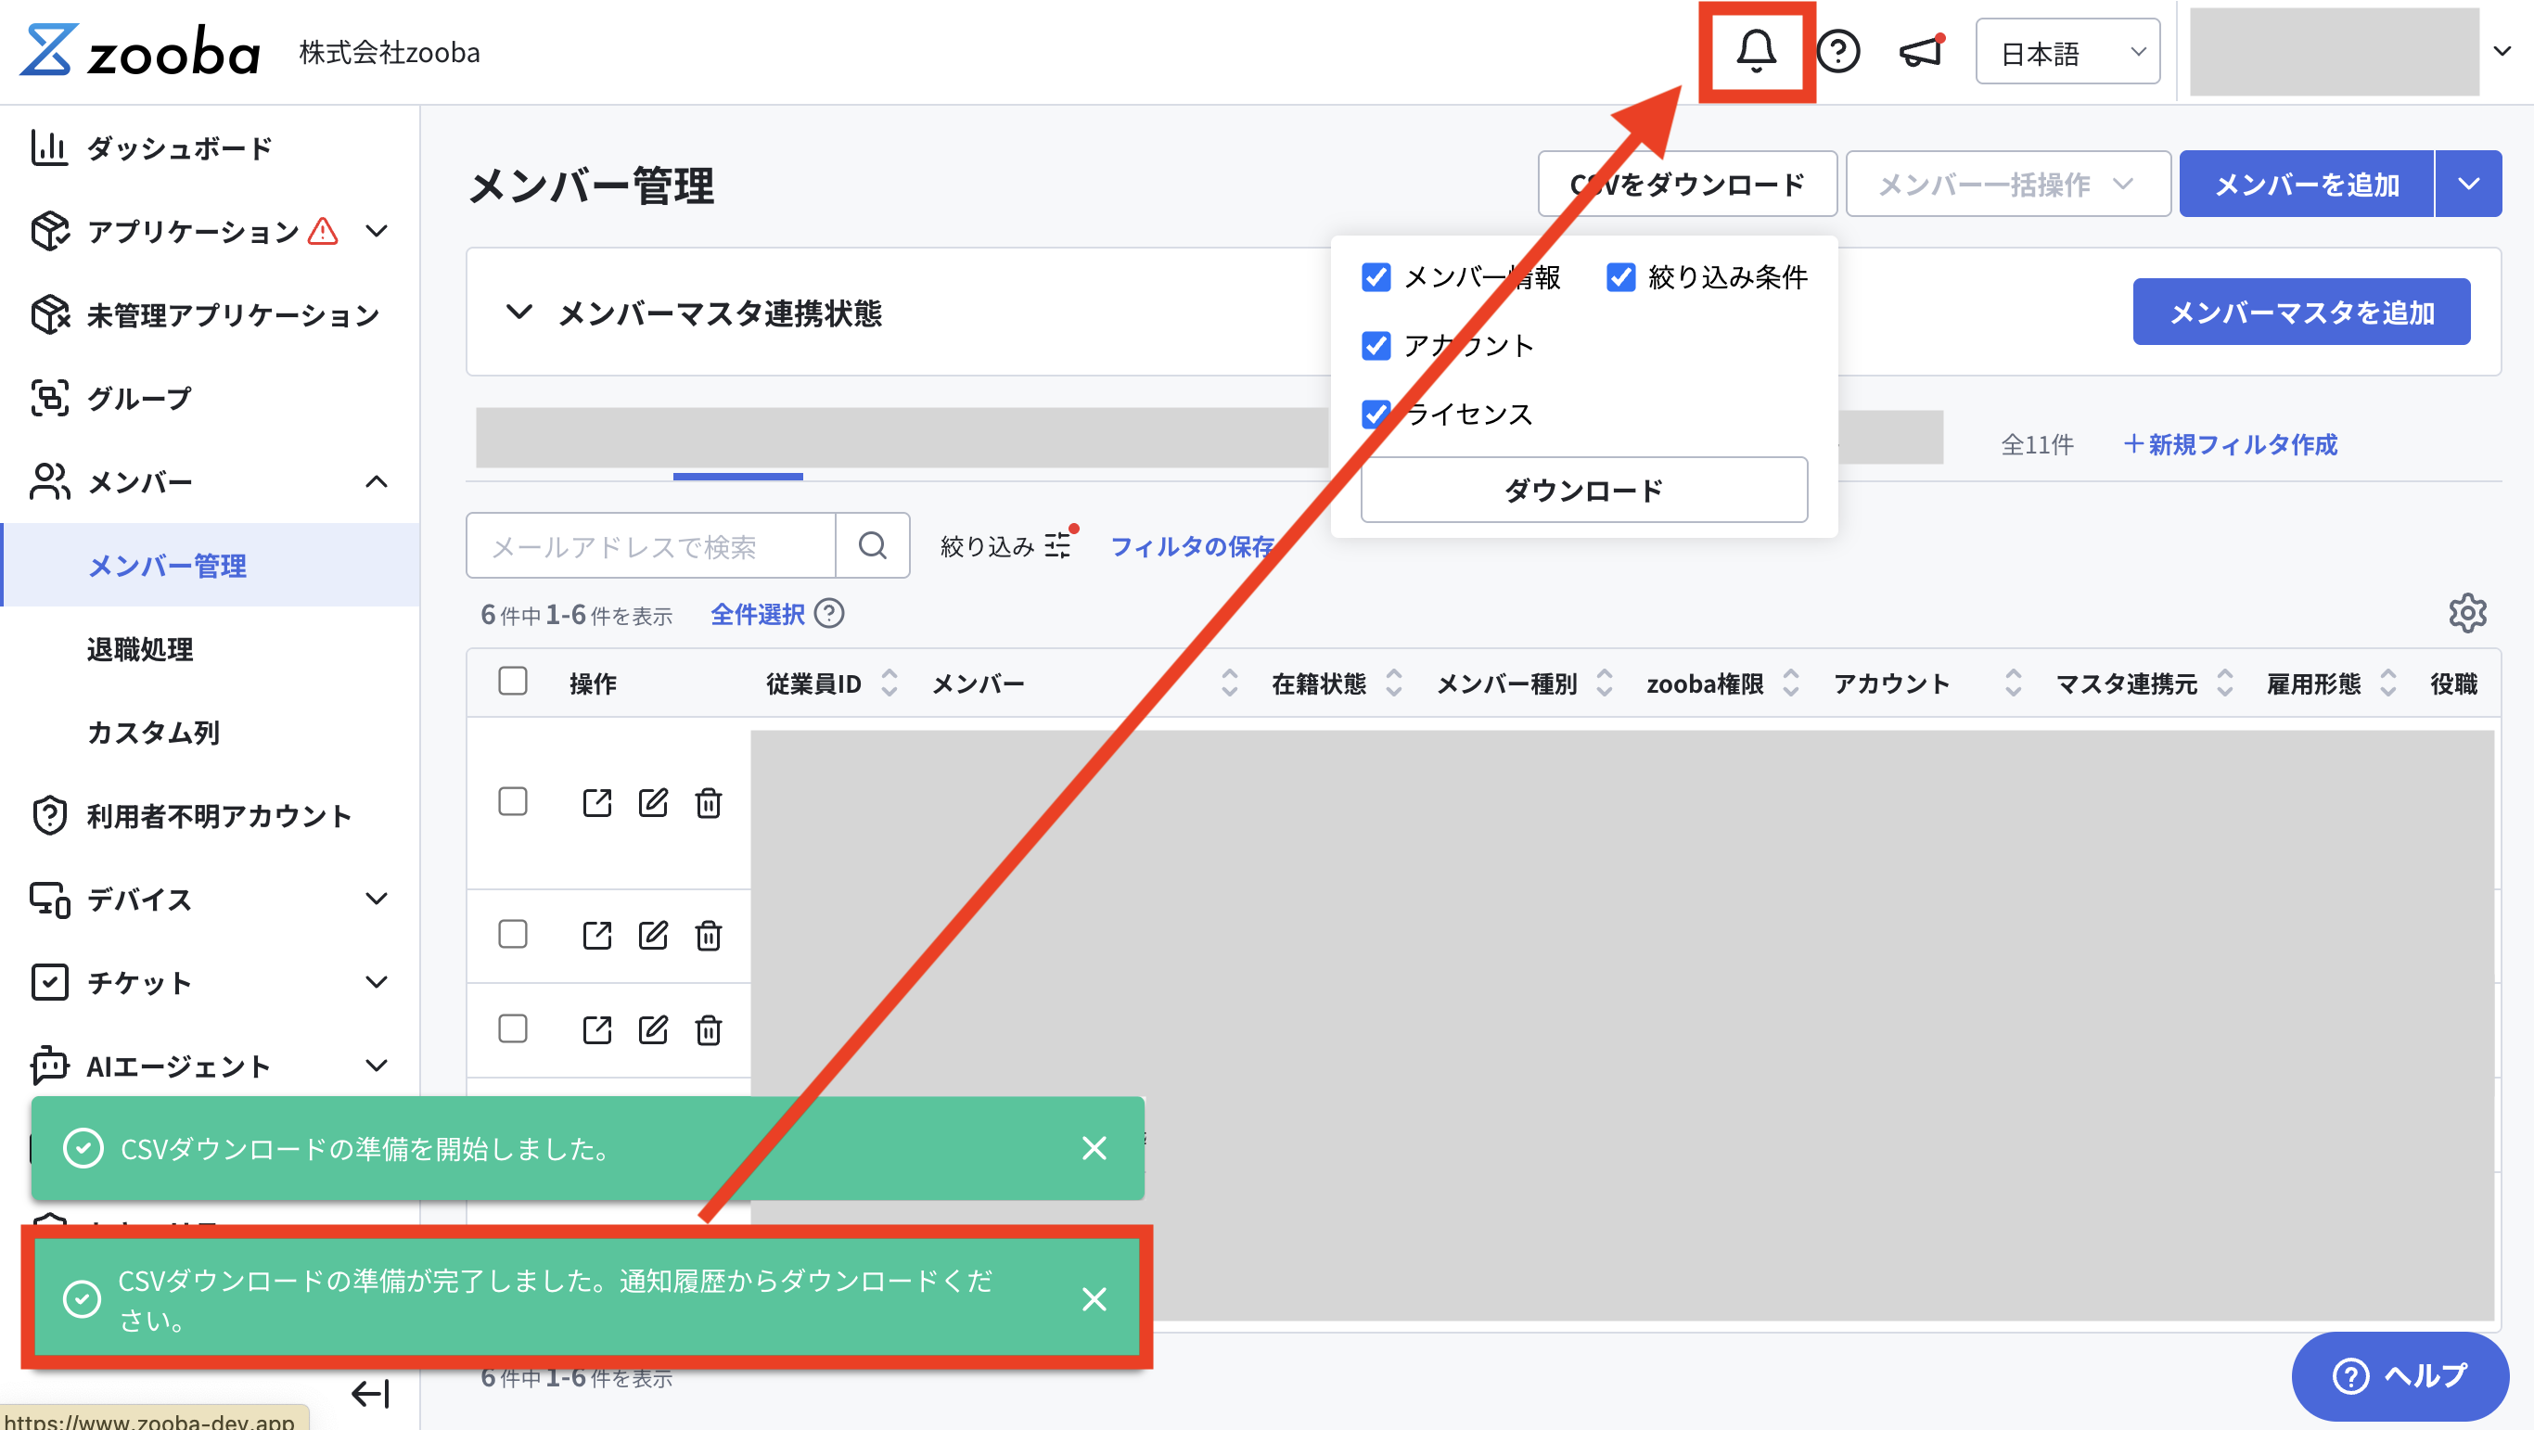Edit the first member row

653,802
